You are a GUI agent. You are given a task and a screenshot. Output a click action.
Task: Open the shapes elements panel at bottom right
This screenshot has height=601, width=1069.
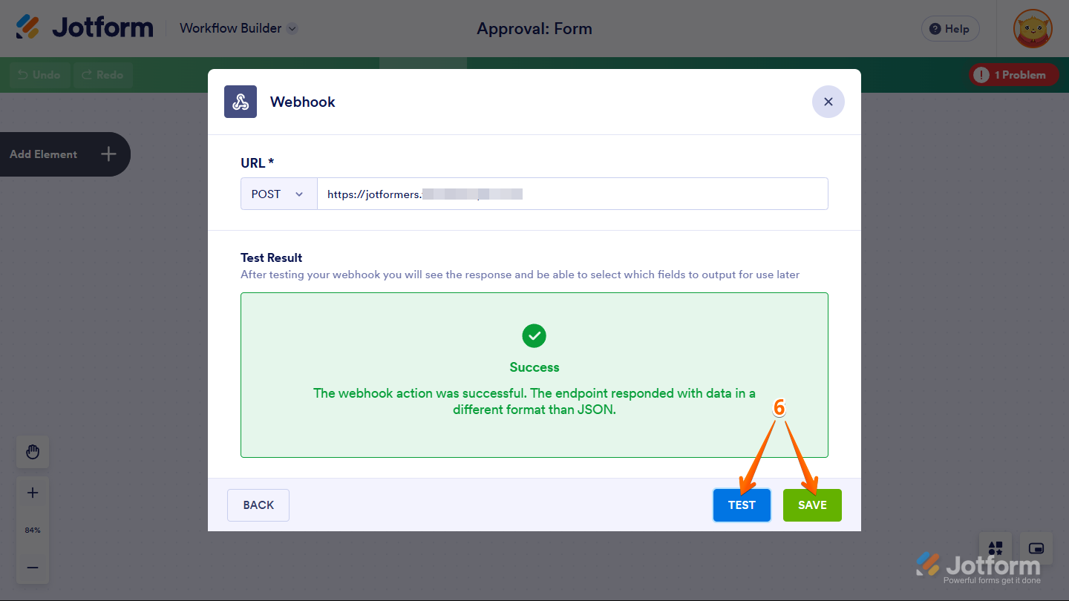click(x=995, y=548)
